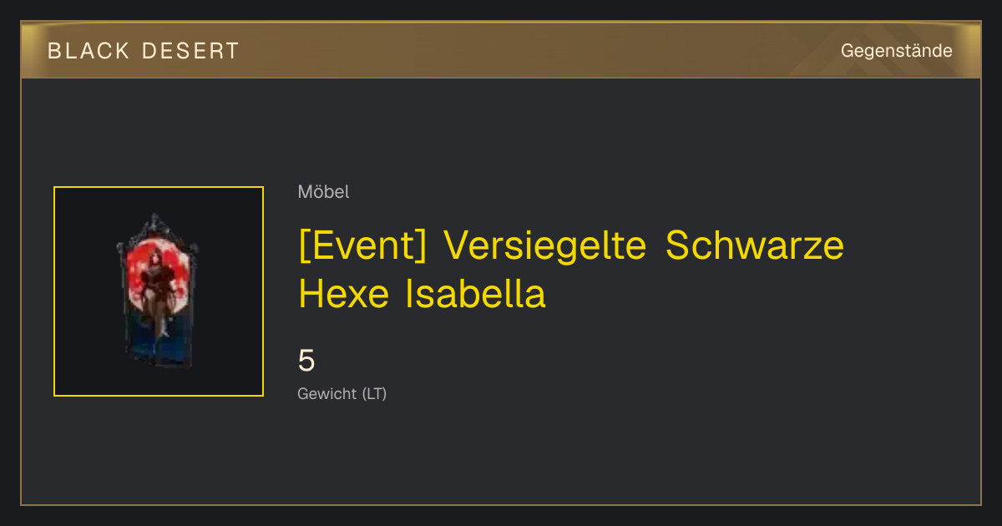Open the [Event] Versiegelte Schwarze title
This screenshot has height=526, width=1002.
click(x=571, y=245)
